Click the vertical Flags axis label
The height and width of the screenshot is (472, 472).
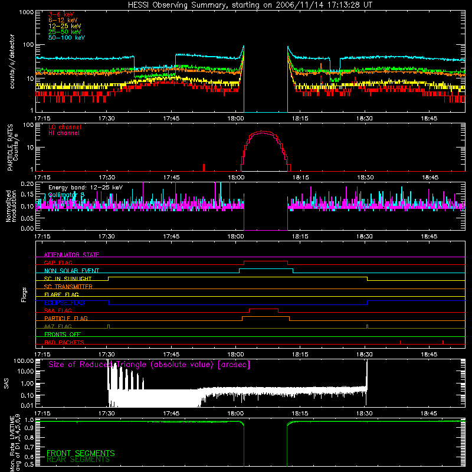(x=24, y=294)
